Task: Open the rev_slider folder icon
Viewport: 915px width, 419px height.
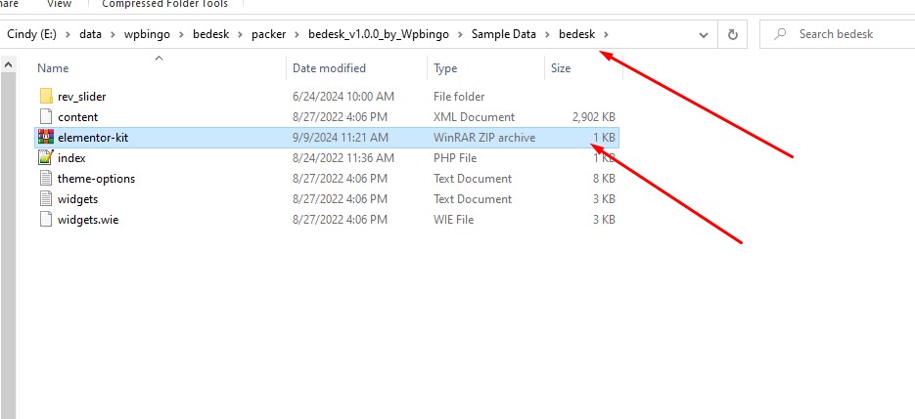Action: tap(46, 96)
